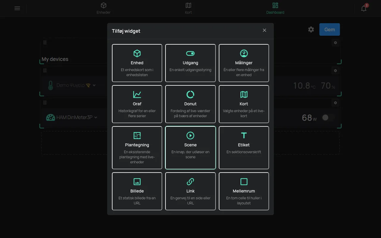
Task: Select the Målinger gauge widget
Action: click(x=244, y=63)
